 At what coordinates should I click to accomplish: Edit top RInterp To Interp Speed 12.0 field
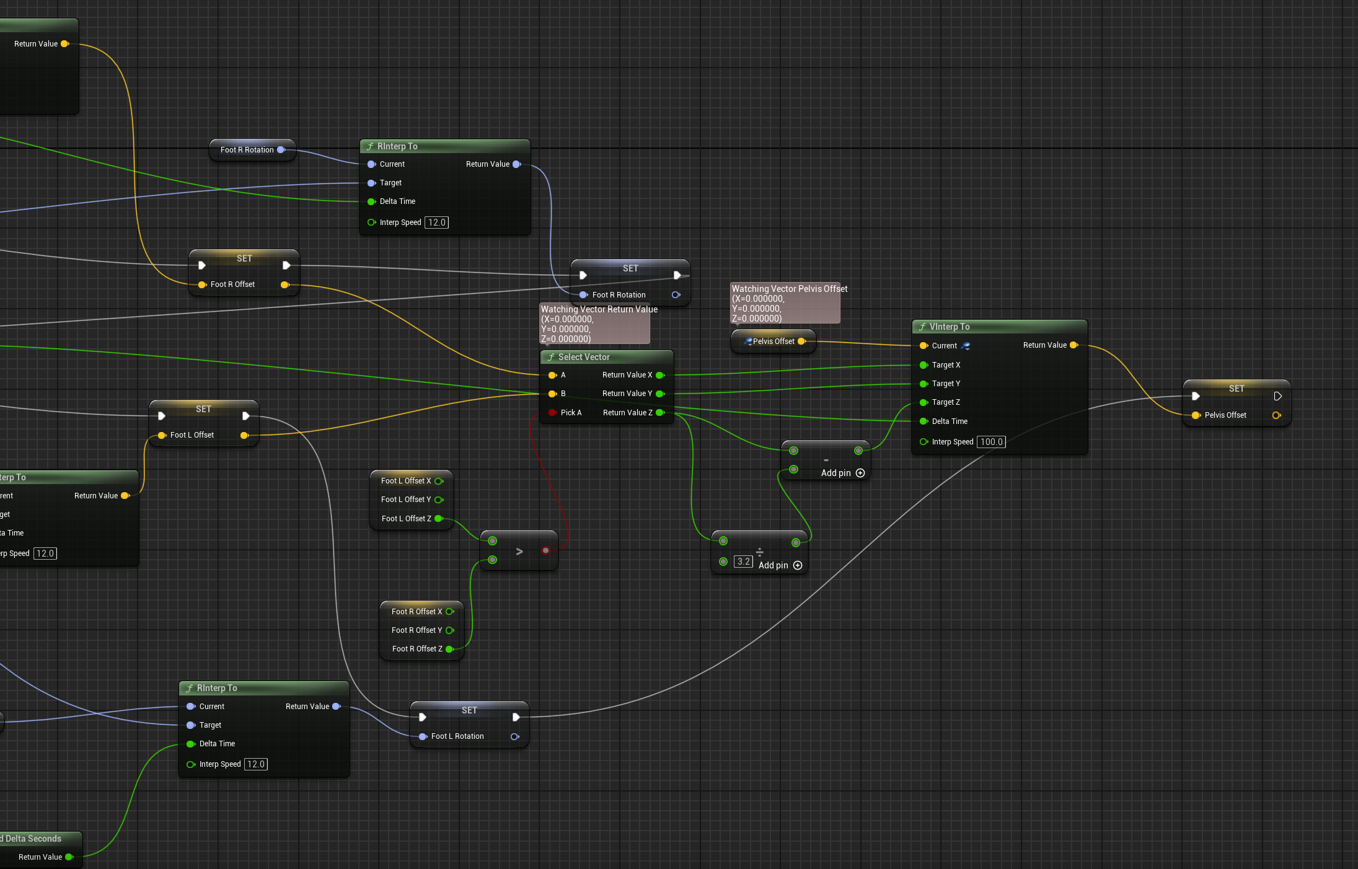pyautogui.click(x=436, y=223)
